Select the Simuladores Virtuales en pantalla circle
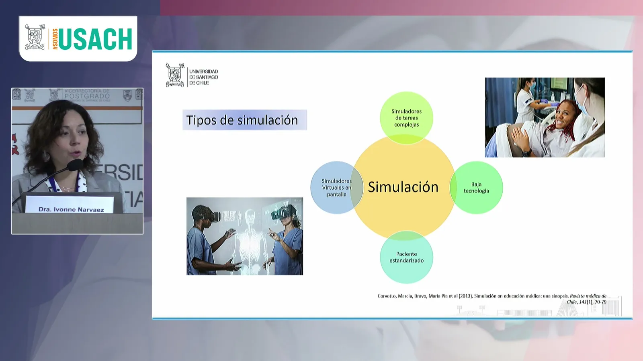 pyautogui.click(x=337, y=188)
